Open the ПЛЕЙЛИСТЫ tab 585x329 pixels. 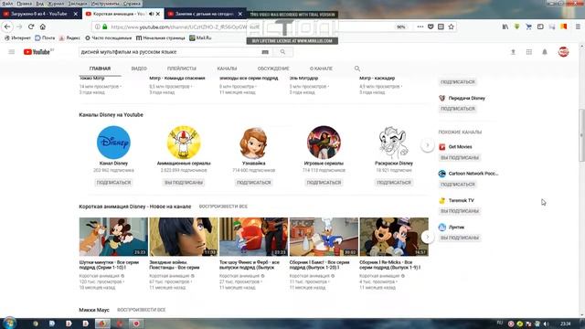click(x=182, y=69)
